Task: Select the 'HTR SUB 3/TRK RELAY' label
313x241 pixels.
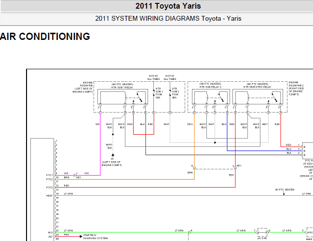Action: tap(258, 87)
